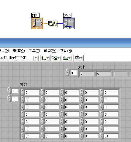Image resolution: width=131 pixels, height=142 pixels.
Task: Click fourth row, second column array cell
Action: point(52,114)
